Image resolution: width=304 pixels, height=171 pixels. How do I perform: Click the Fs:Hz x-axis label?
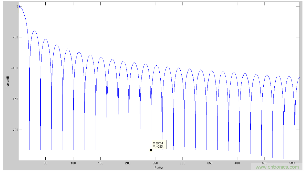pos(159,167)
